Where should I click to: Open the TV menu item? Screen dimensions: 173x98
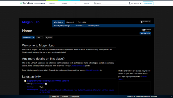click(x=75, y=3)
